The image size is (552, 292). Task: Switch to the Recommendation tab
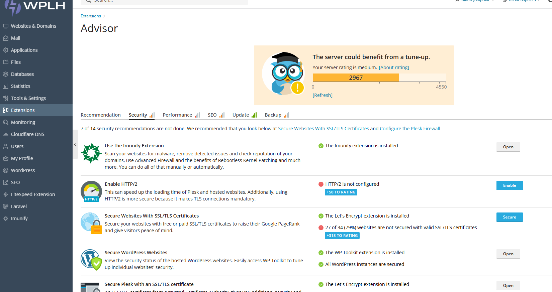click(x=101, y=115)
